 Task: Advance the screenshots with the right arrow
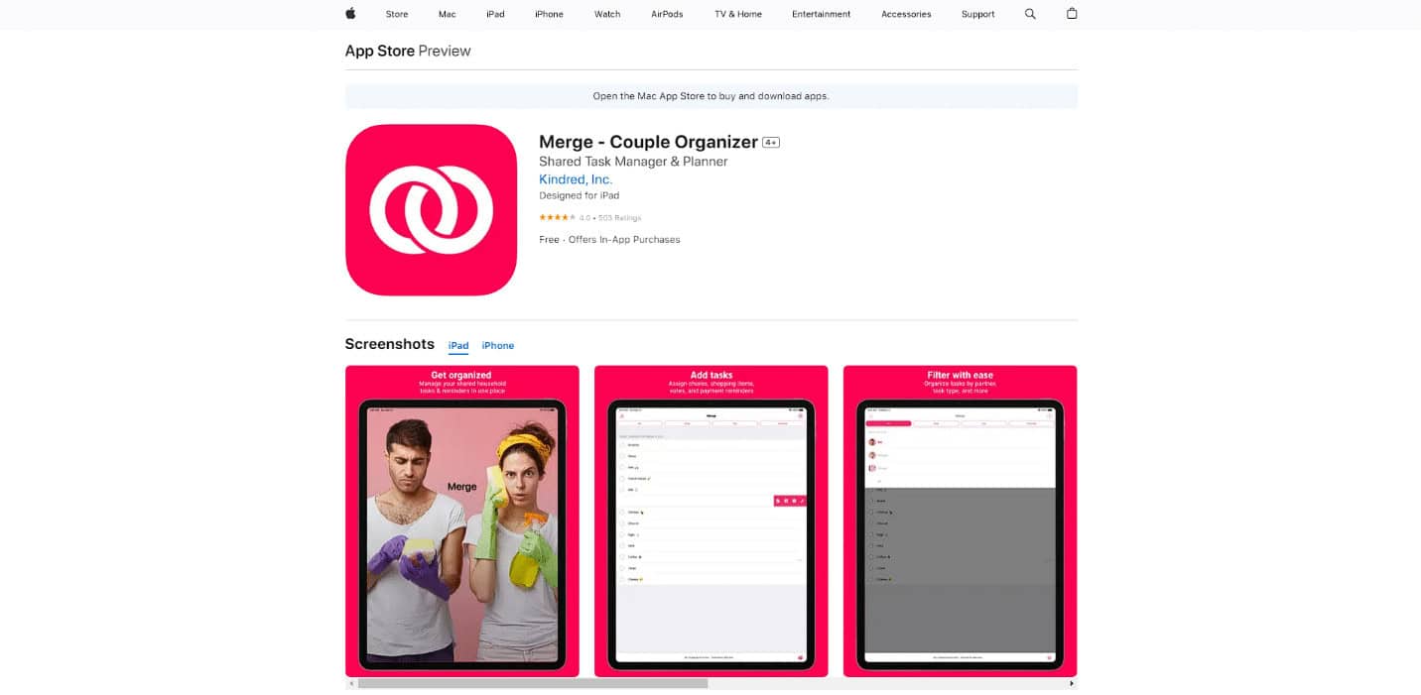pyautogui.click(x=1071, y=682)
